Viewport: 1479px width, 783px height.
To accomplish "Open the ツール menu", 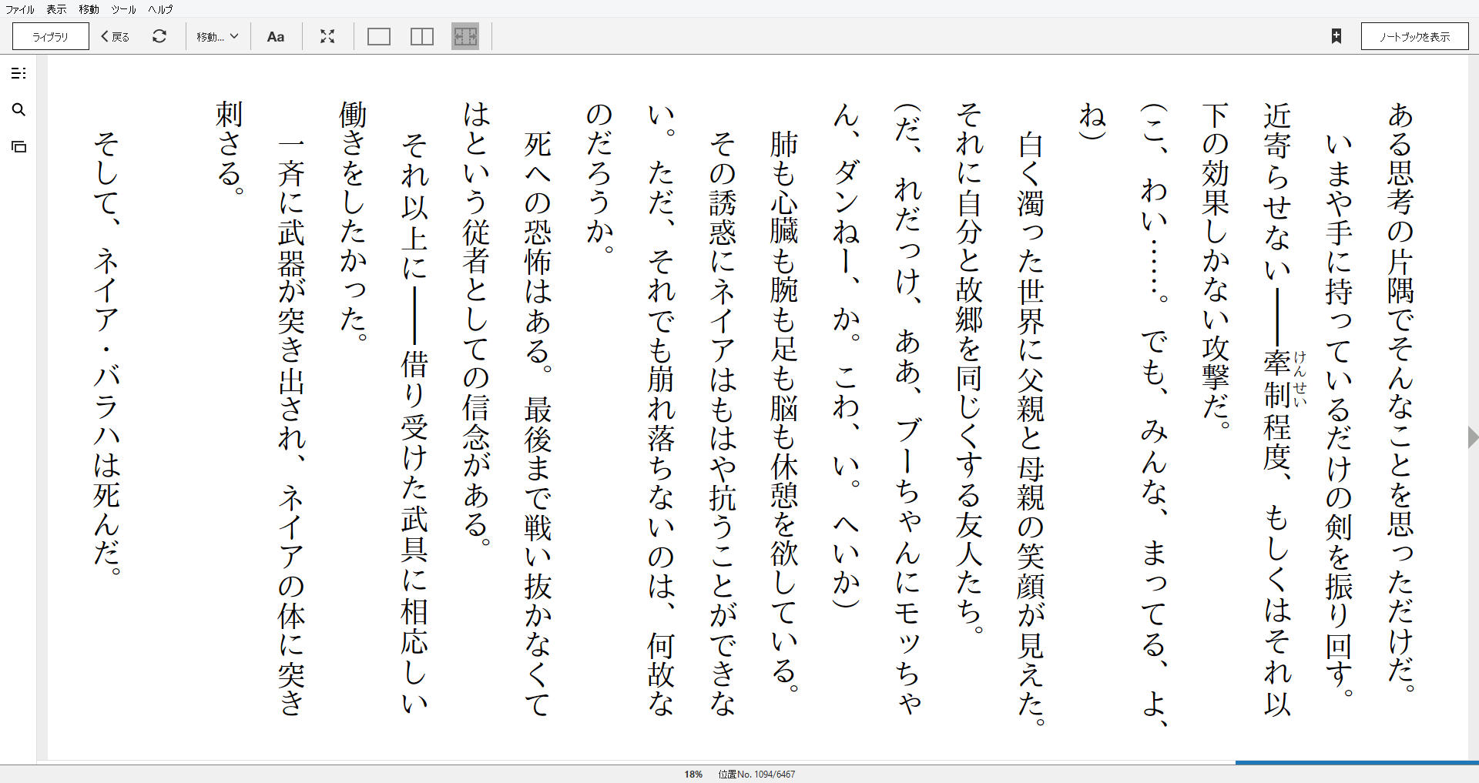I will point(123,9).
